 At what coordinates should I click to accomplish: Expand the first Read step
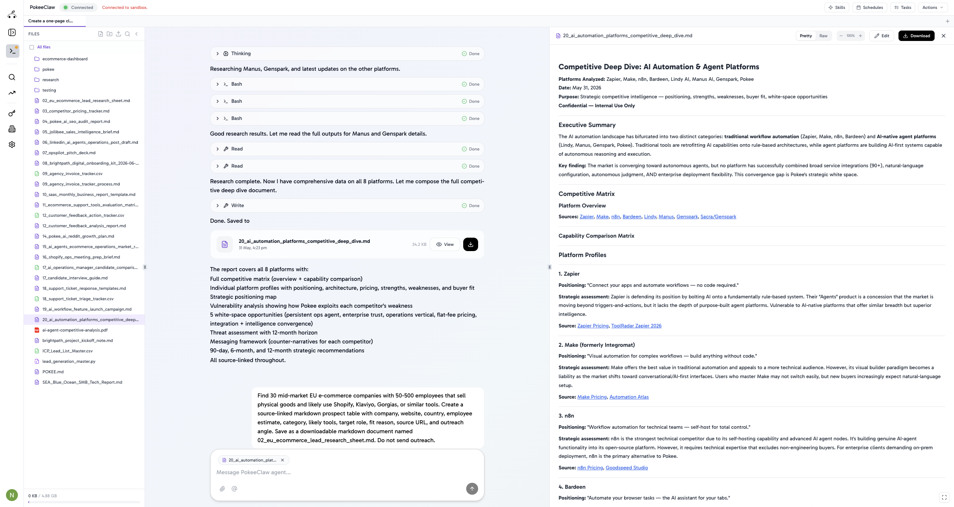[x=347, y=149]
